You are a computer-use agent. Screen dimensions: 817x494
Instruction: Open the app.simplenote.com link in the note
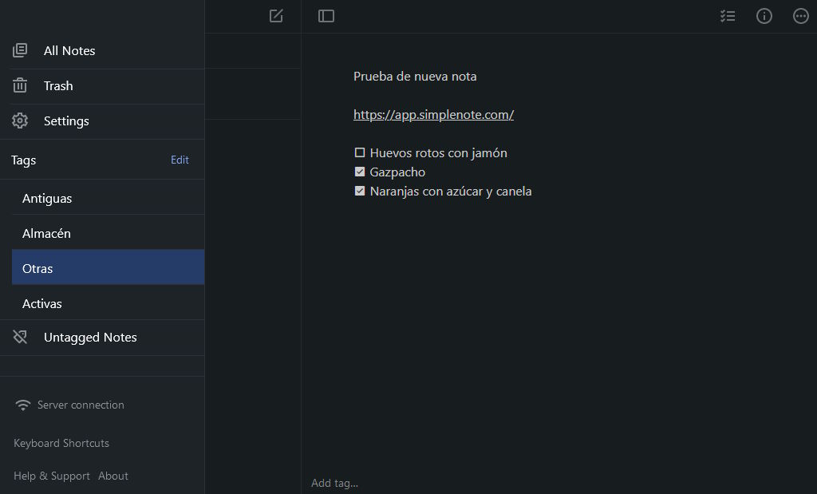(x=433, y=115)
